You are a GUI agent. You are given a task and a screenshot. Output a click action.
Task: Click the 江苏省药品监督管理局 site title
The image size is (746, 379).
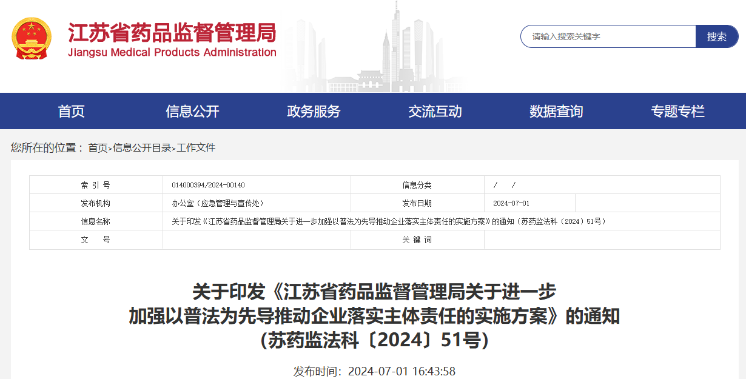[172, 33]
